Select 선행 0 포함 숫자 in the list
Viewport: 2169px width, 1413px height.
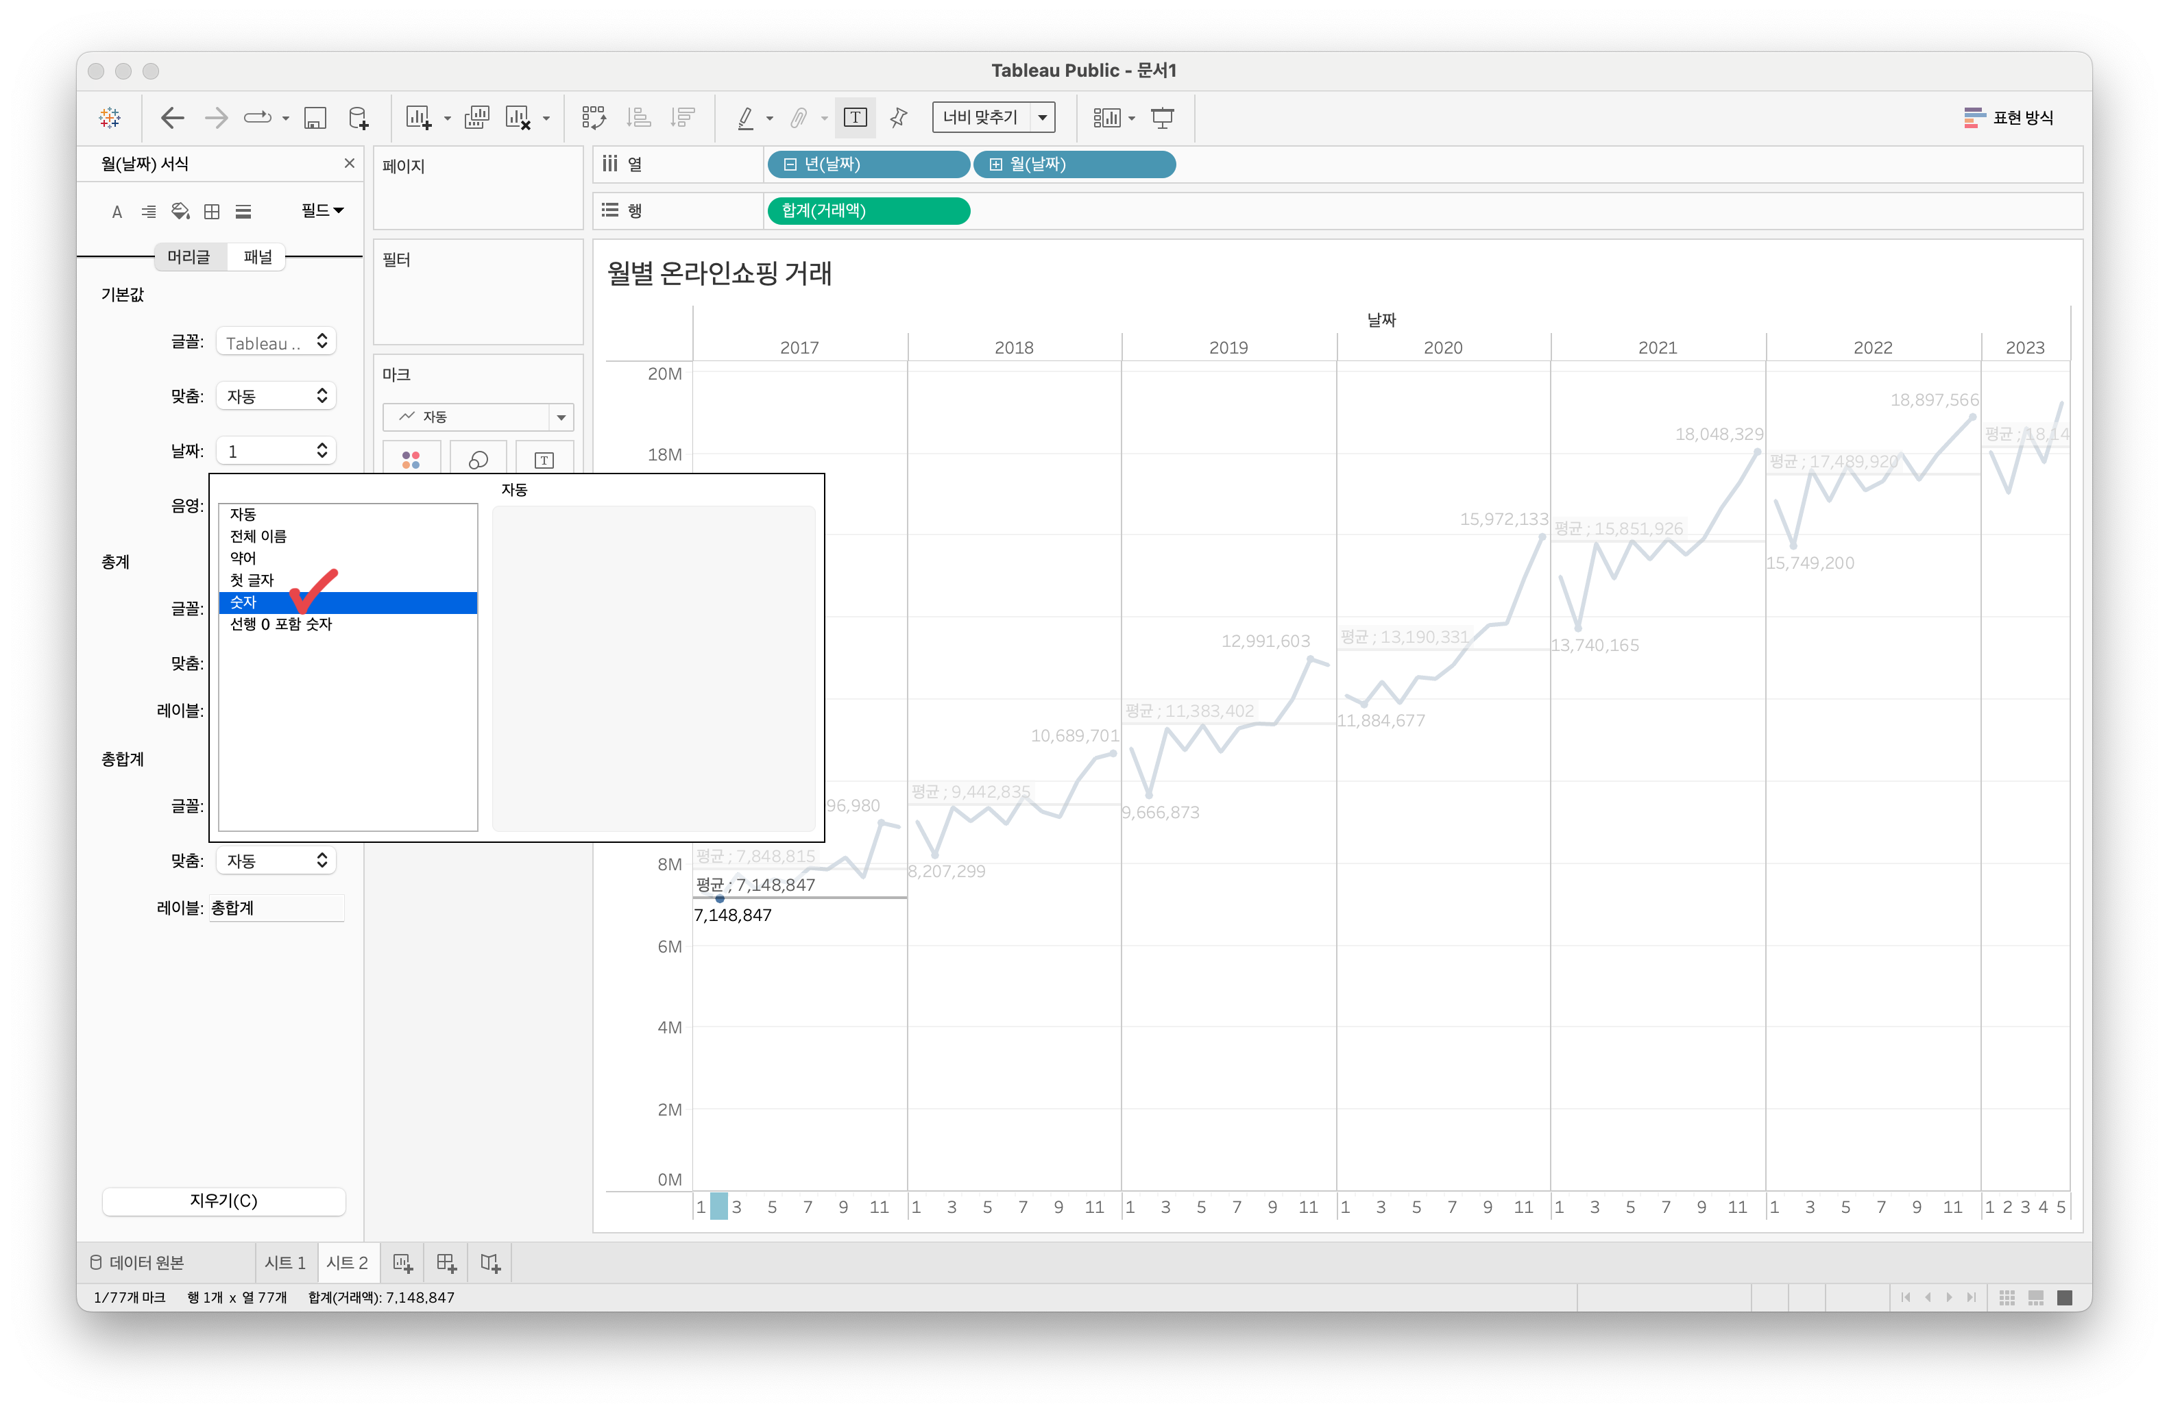280,624
